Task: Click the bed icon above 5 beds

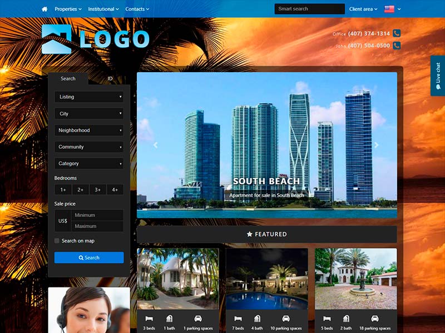Action: (327, 319)
